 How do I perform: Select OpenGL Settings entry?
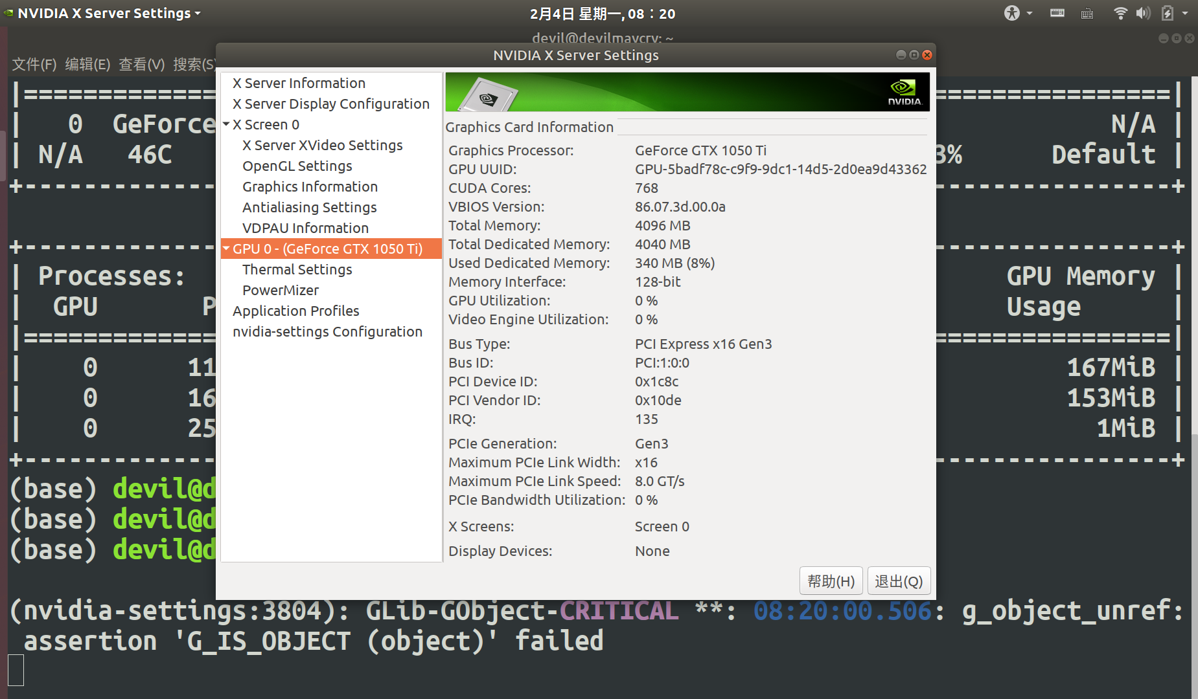297,166
